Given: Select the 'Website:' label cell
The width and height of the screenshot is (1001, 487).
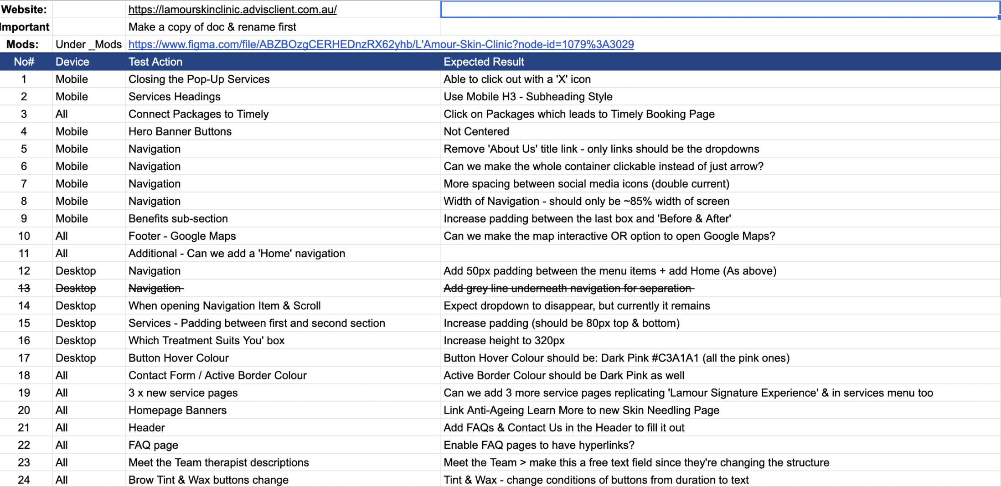Looking at the screenshot, I should tap(26, 10).
